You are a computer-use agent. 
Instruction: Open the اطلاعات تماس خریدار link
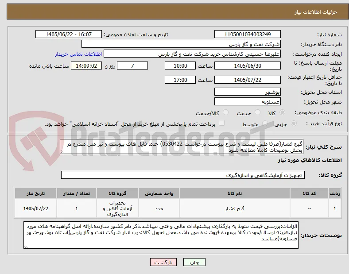coord(78,54)
